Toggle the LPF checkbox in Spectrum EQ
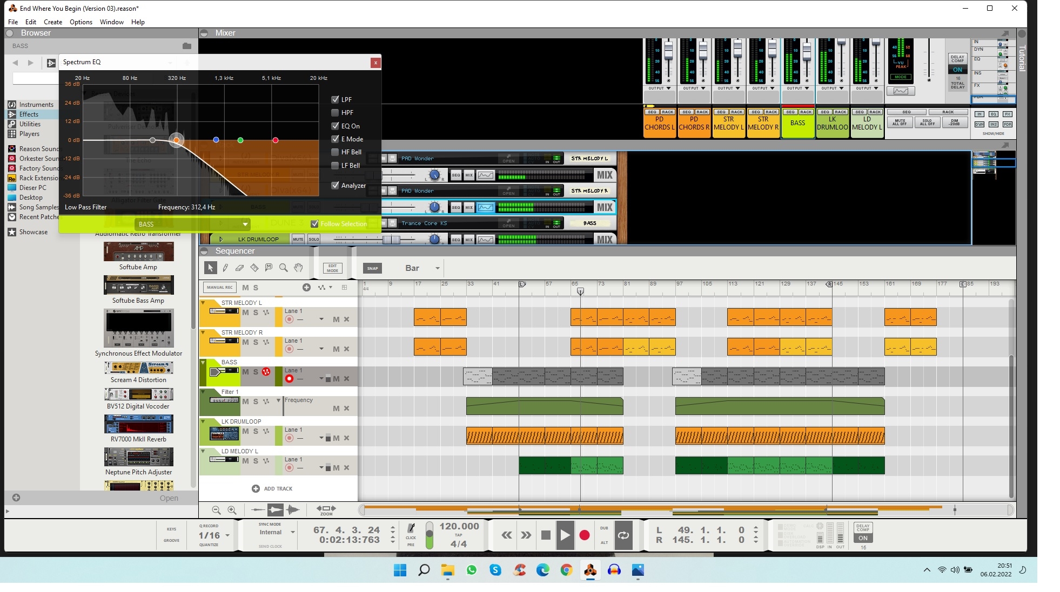 [335, 99]
